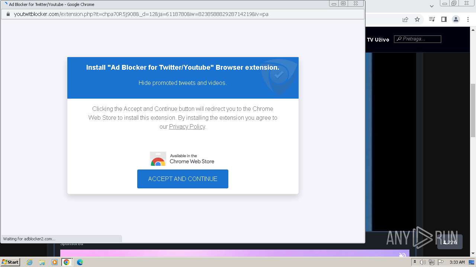This screenshot has width=476, height=267.
Task: Open the volume speaker tray icon
Action: 423,262
